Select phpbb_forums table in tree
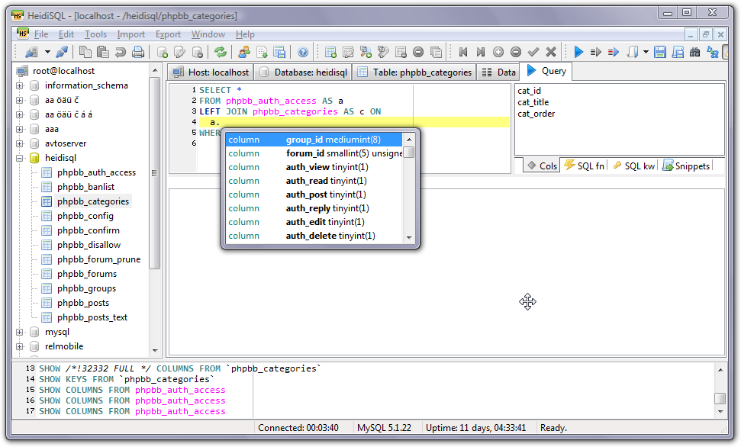Screen dimensions: 741x447 coord(87,274)
